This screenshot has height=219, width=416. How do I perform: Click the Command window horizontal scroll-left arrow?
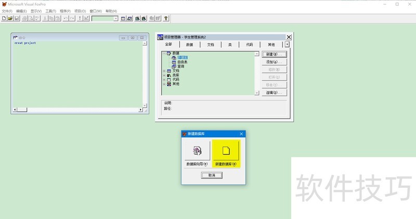click(x=15, y=110)
